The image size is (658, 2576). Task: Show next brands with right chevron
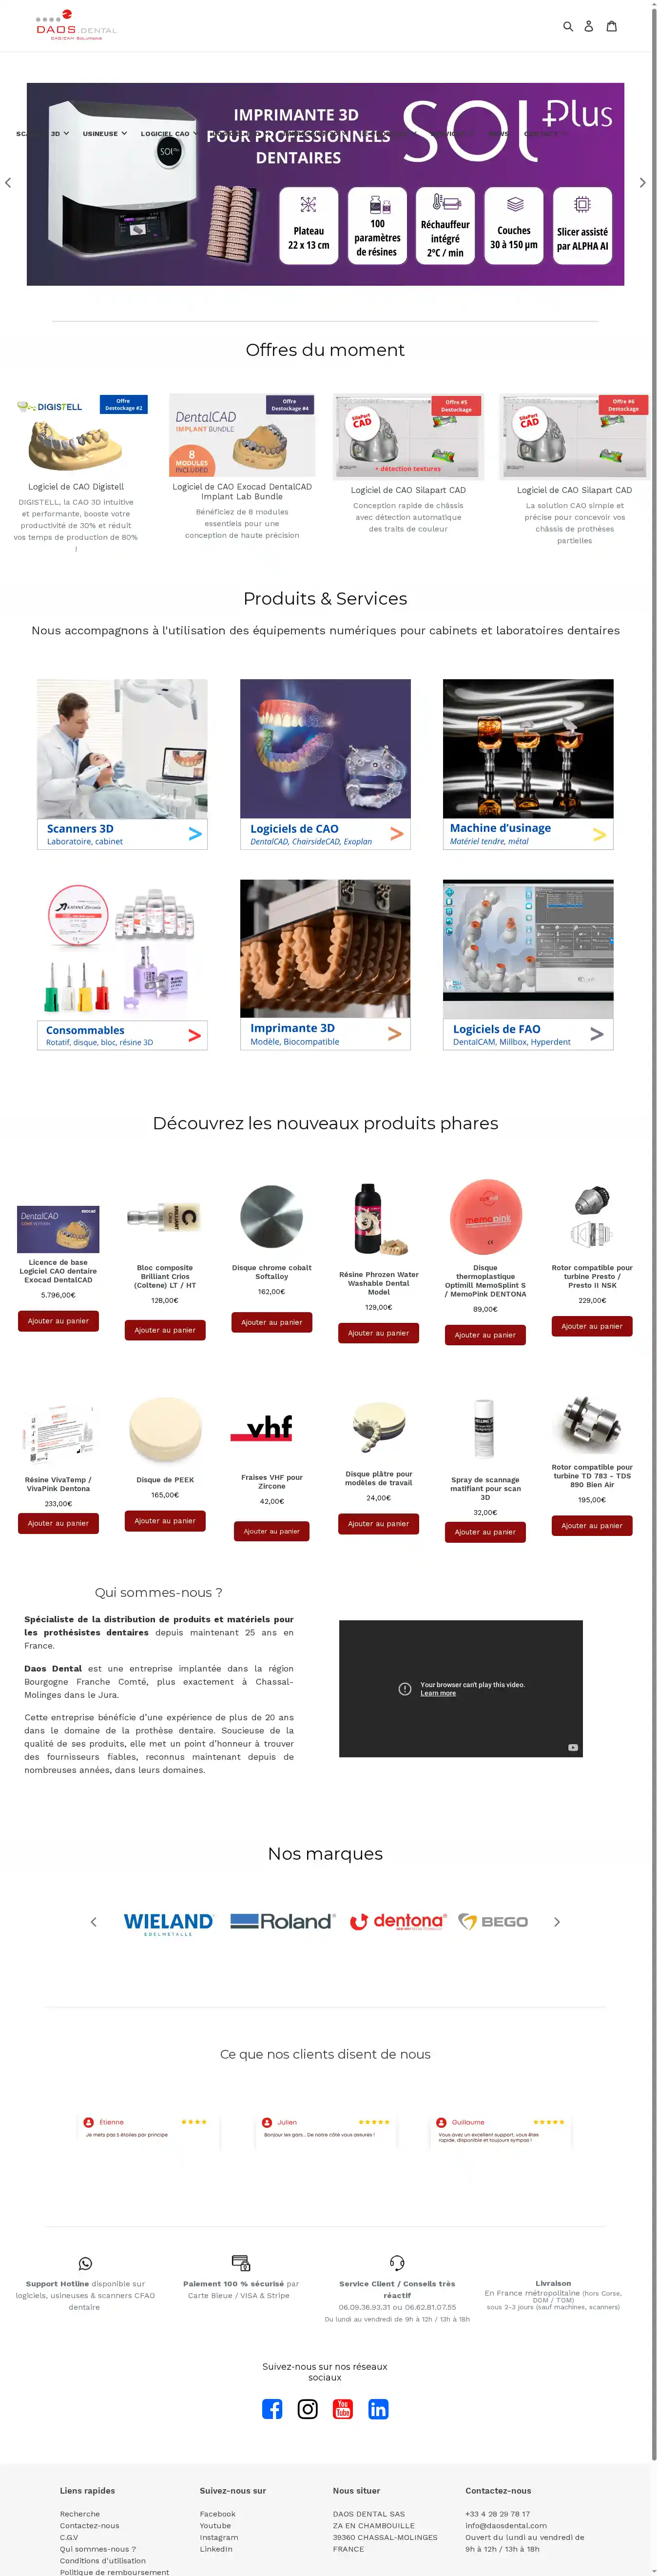pyautogui.click(x=557, y=1922)
